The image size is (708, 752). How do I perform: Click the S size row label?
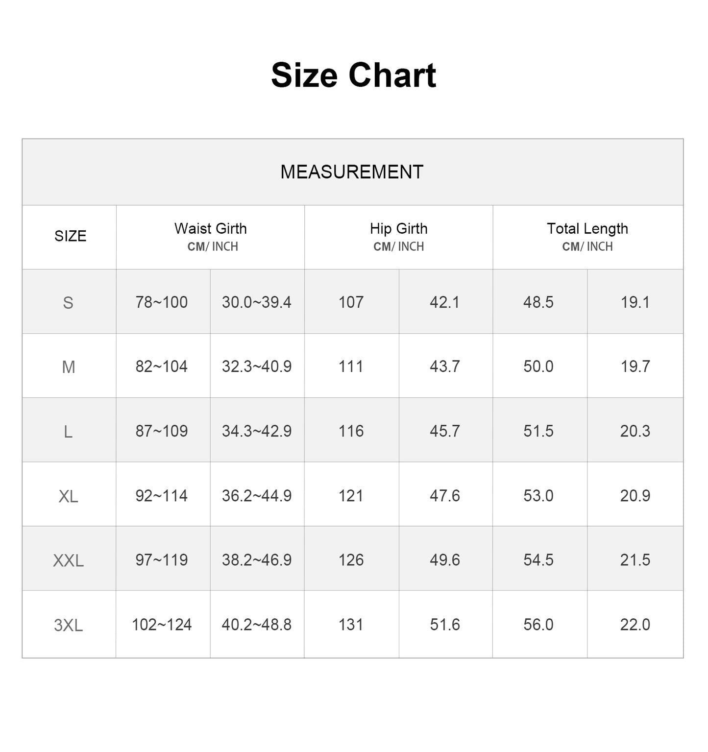pos(68,303)
